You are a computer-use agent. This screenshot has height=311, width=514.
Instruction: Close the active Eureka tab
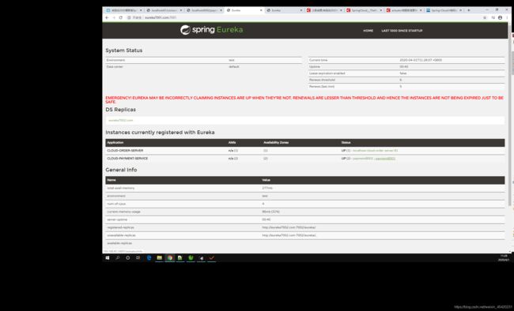(x=261, y=10)
